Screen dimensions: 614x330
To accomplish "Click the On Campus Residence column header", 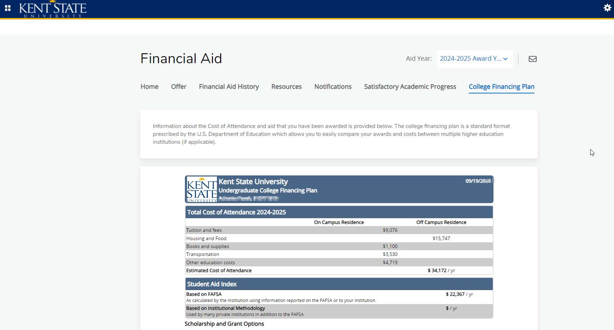I will tap(339, 222).
